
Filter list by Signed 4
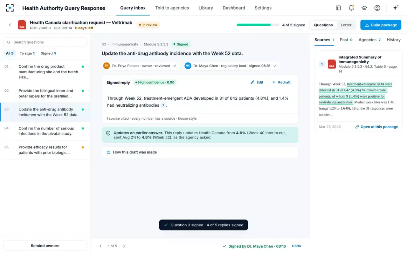point(48,53)
